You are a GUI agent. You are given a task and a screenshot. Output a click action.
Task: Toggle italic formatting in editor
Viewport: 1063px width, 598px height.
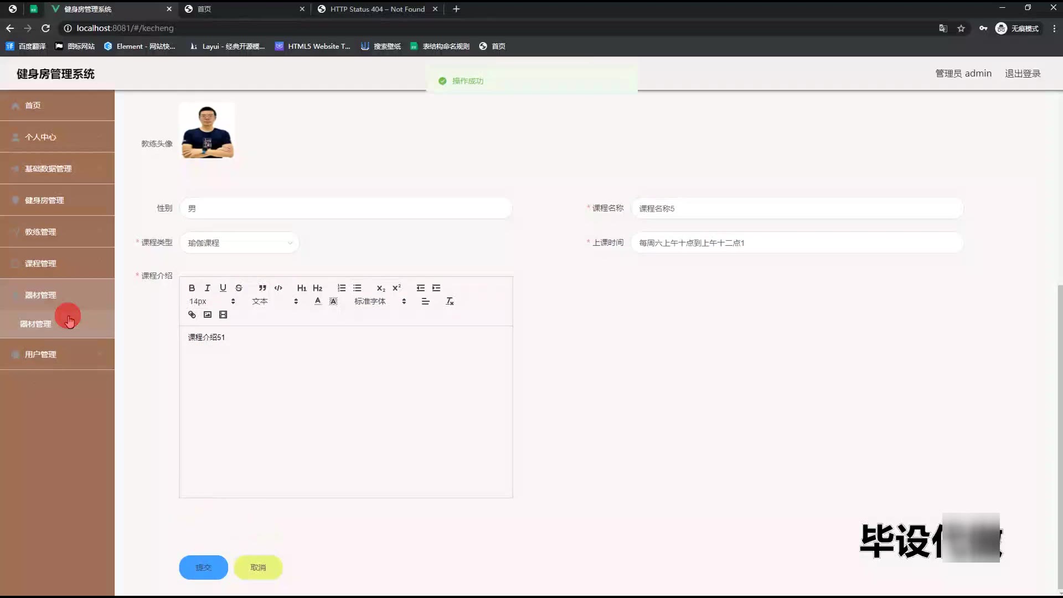[x=207, y=288]
